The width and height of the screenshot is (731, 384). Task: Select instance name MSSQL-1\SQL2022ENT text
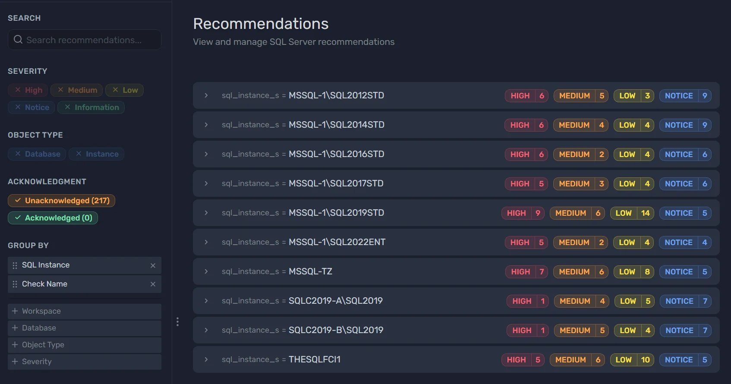[x=337, y=242]
